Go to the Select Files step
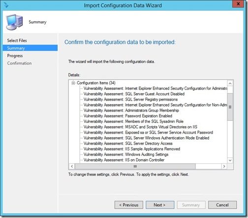 coord(17,40)
